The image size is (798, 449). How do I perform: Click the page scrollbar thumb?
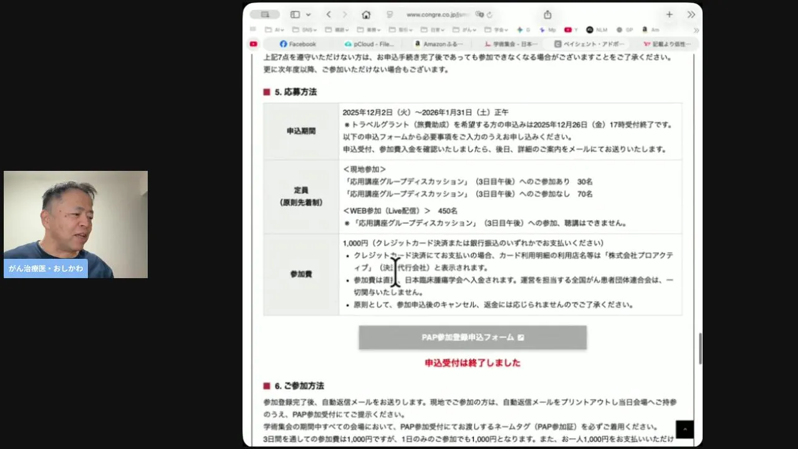click(699, 348)
